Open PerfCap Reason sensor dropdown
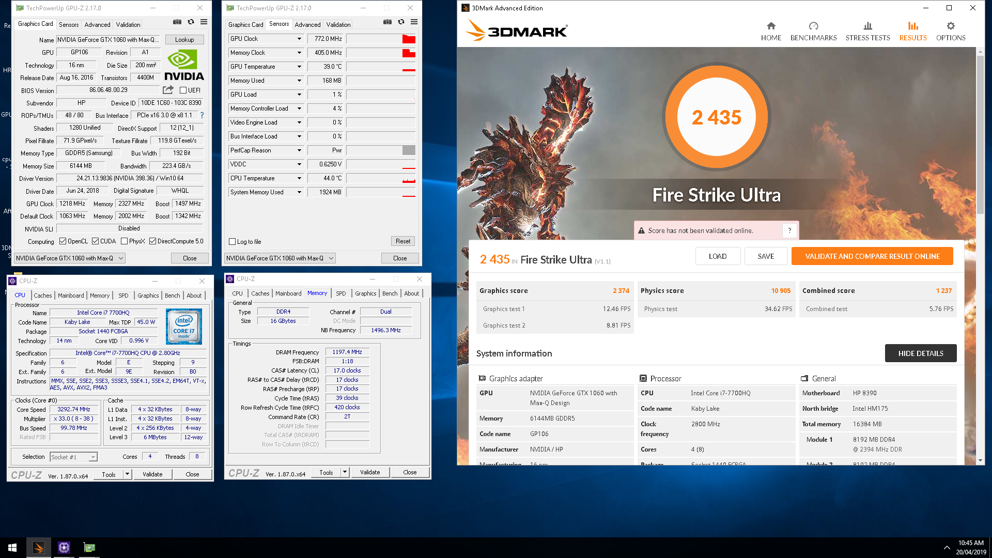 click(299, 150)
